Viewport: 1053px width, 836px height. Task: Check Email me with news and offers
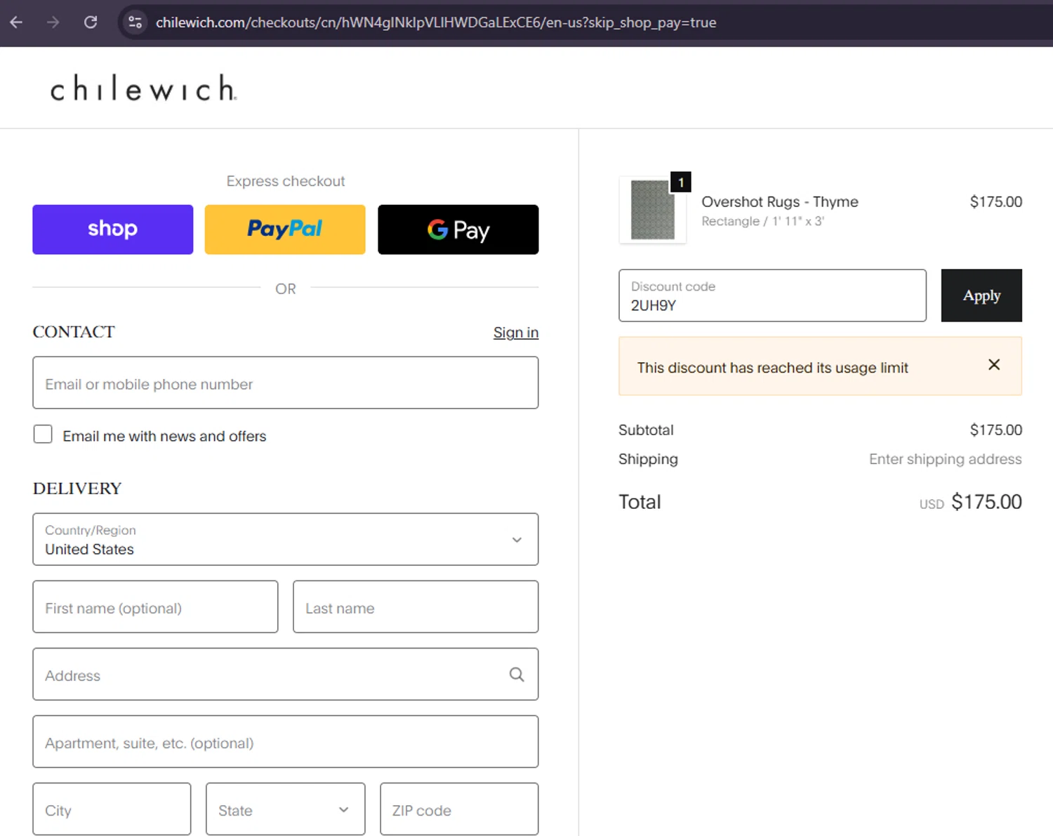[x=43, y=434]
